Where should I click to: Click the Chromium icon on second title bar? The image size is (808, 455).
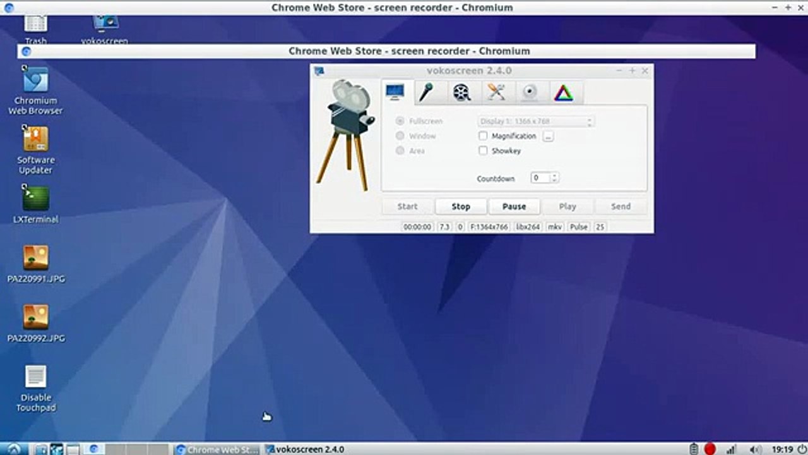click(26, 51)
